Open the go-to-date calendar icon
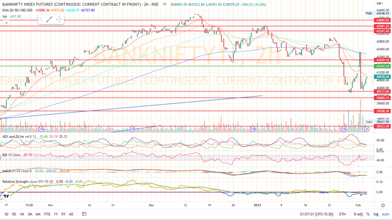 [84, 214]
